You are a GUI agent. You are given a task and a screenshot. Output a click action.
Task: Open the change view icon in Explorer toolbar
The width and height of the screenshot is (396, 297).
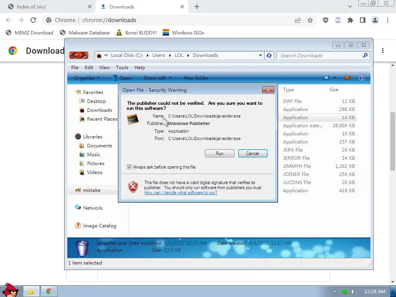(326, 78)
